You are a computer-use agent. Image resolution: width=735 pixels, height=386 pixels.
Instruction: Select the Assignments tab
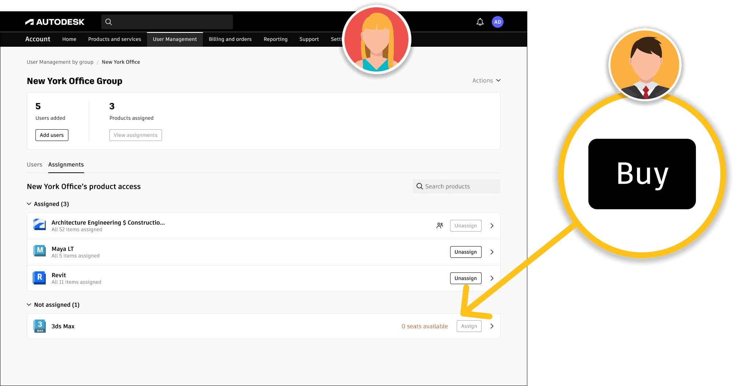click(66, 165)
